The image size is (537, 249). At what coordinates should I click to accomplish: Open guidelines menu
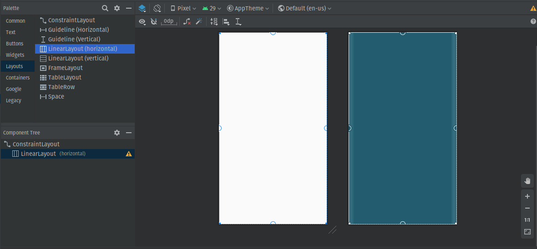pos(238,21)
